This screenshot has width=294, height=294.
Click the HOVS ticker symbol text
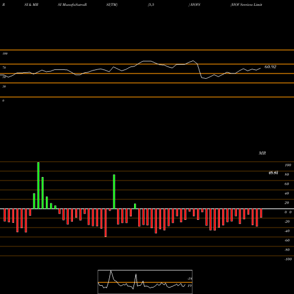(195, 5)
